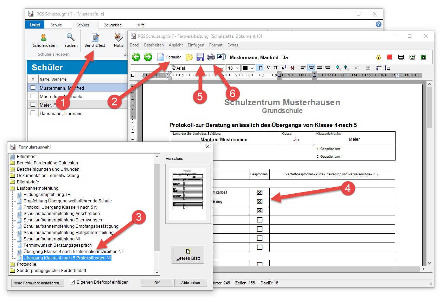Tick the checkbox next to Musterfrau, Michaela
Image resolution: width=443 pixels, height=302 pixels.
pos(33,96)
